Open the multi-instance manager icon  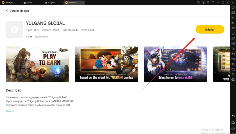pos(233,38)
